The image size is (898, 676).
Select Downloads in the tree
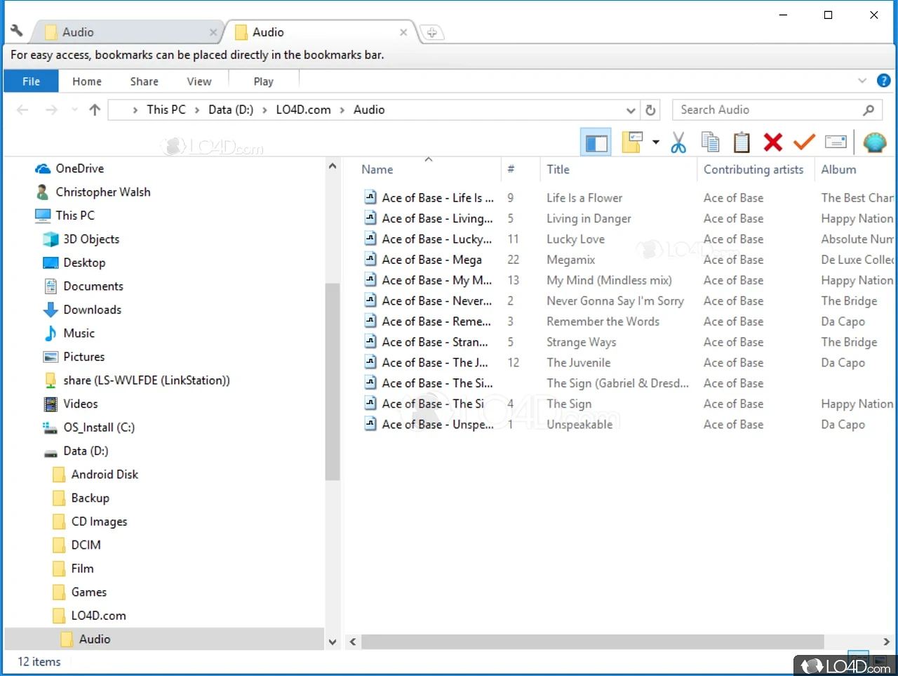(92, 310)
